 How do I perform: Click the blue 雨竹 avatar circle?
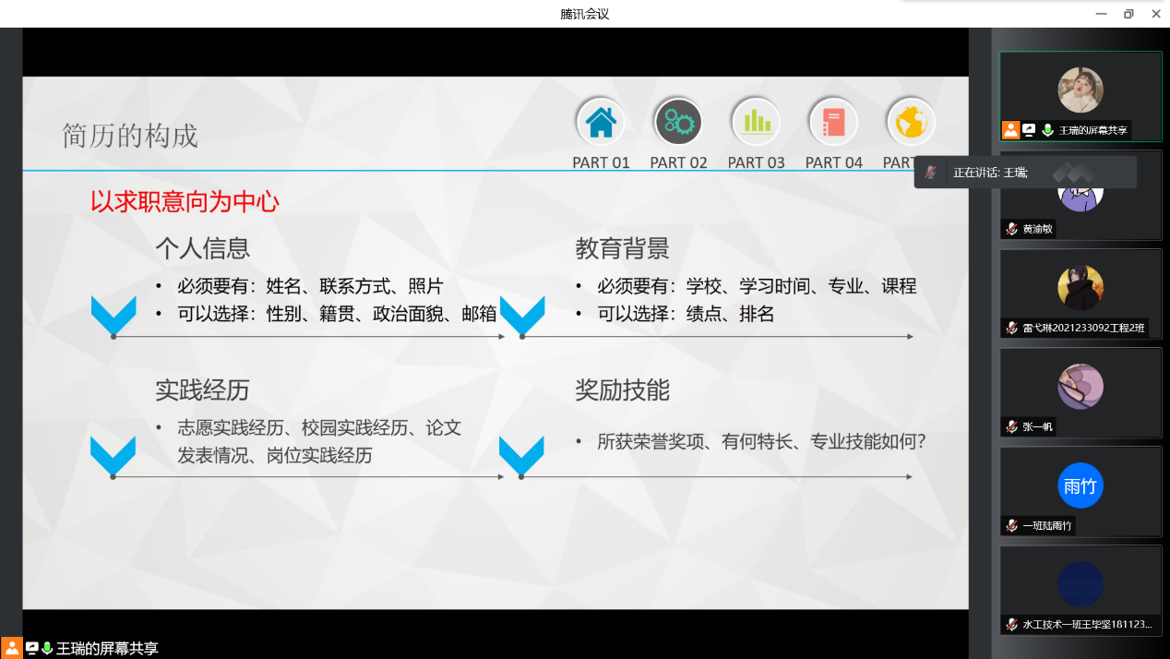1080,485
